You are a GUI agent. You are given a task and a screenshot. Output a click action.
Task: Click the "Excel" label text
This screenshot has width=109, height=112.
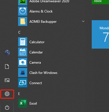(33, 103)
